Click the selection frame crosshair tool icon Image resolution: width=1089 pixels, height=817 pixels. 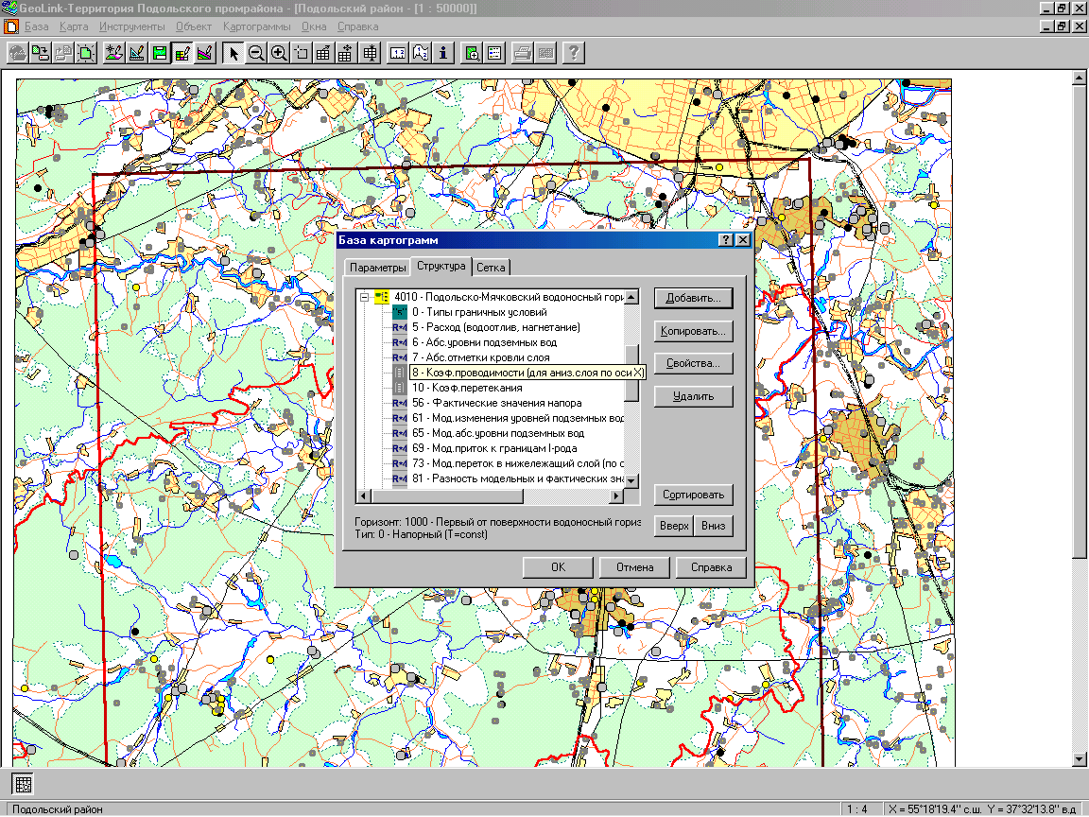(302, 53)
